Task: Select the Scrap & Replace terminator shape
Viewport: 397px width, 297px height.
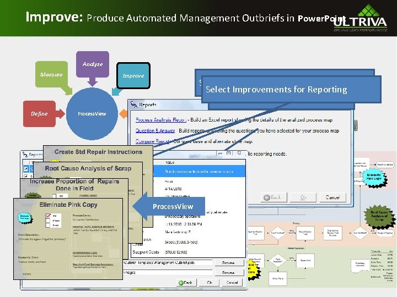Action: point(385,233)
